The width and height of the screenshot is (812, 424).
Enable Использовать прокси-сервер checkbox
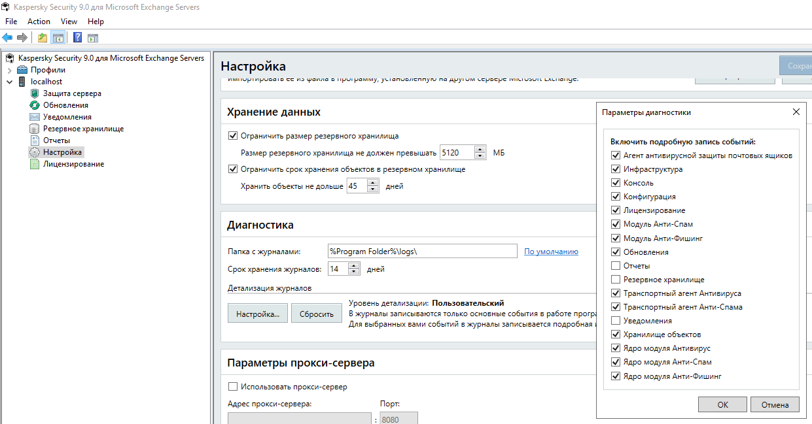point(232,387)
